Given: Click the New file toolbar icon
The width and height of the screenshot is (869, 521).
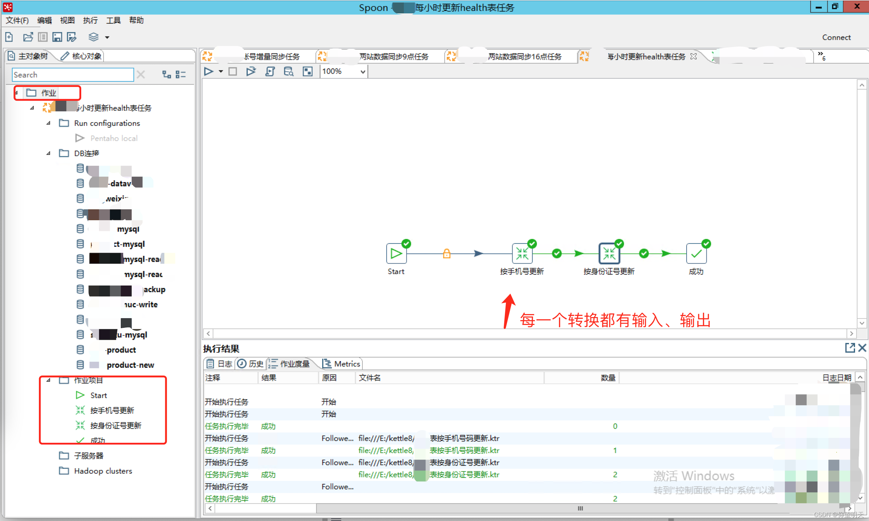Looking at the screenshot, I should pos(9,37).
